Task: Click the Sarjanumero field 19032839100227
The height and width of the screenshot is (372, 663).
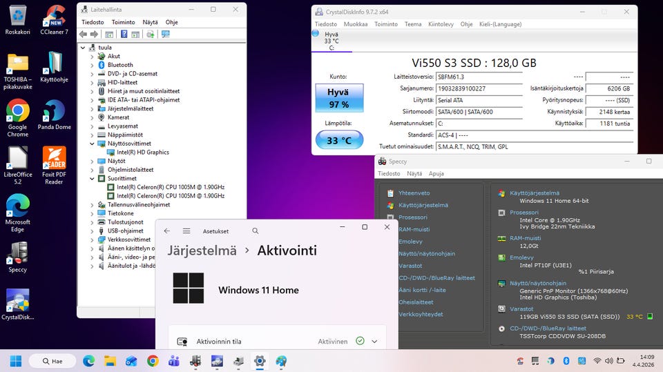Action: coord(479,89)
